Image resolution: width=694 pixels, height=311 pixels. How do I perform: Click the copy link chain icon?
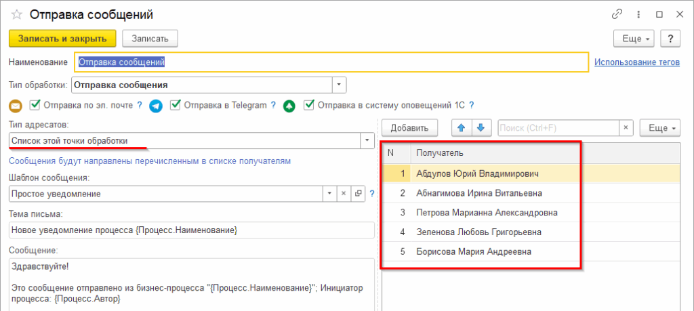click(617, 14)
